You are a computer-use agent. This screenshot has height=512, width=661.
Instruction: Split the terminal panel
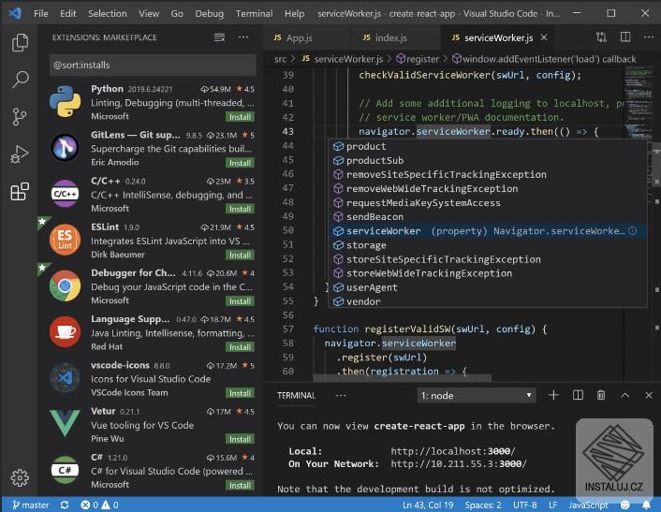click(578, 395)
